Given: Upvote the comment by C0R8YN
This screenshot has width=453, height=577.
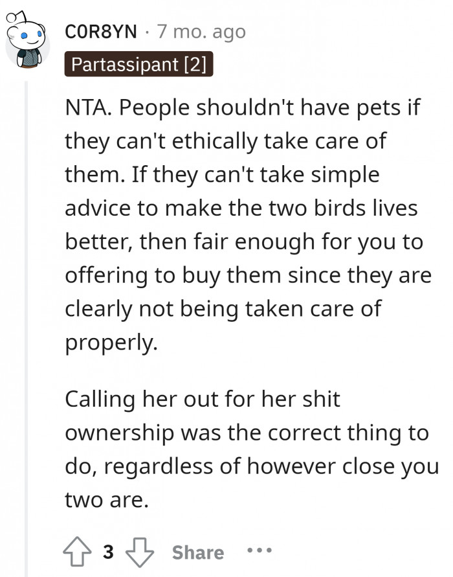Looking at the screenshot, I should [x=78, y=552].
